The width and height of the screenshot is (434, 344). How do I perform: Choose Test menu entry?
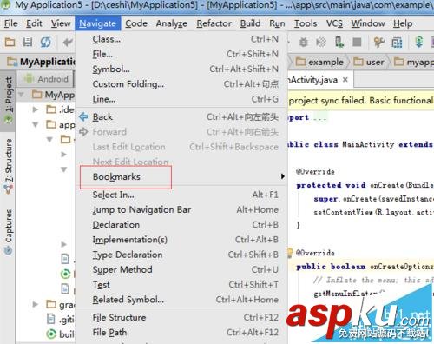pos(181,285)
